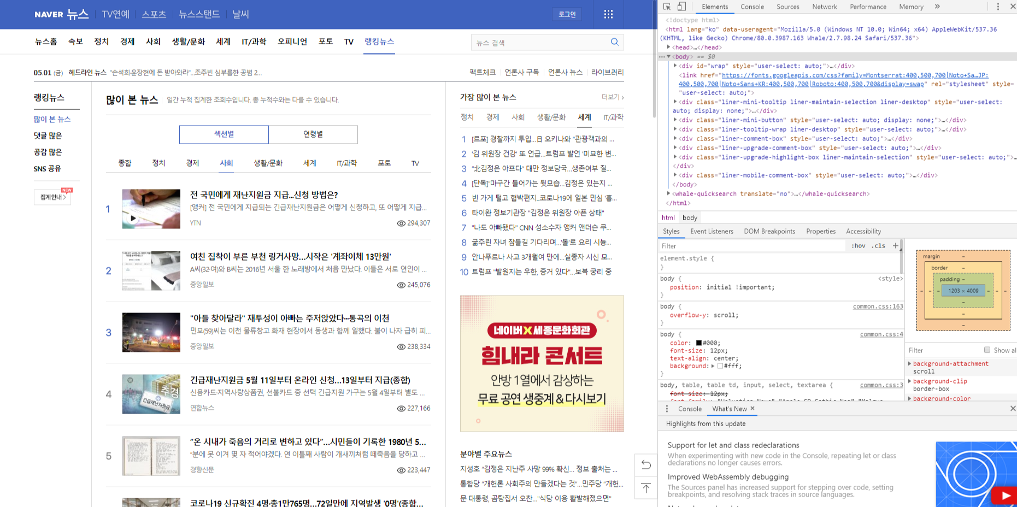Image resolution: width=1017 pixels, height=507 pixels.
Task: Open the Memory tab
Action: point(911,7)
